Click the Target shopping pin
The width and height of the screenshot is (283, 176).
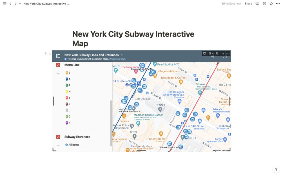coord(225,139)
